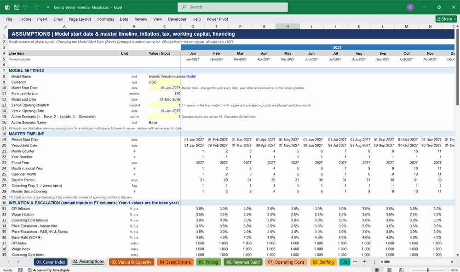The width and height of the screenshot is (460, 272).
Task: Click the Search box in the title bar
Action: click(x=233, y=7)
